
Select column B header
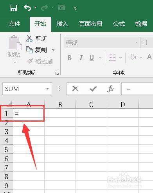click(x=60, y=104)
